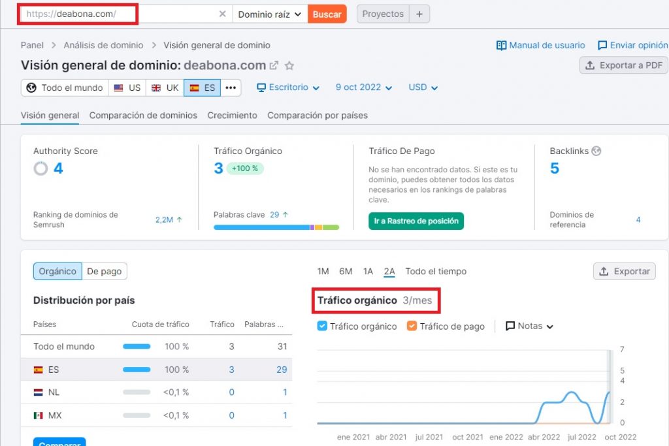Click the Ir a Rastreo de posición button
The height and width of the screenshot is (446, 669).
coord(416,221)
